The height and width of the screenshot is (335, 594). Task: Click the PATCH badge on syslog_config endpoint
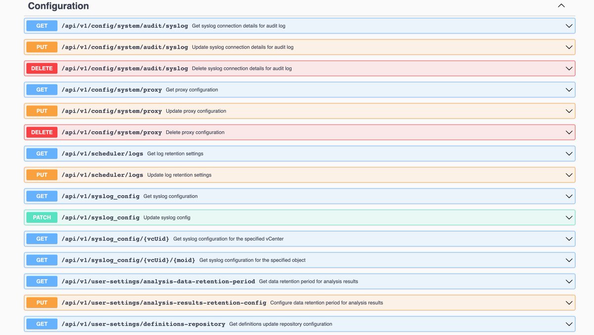(42, 216)
